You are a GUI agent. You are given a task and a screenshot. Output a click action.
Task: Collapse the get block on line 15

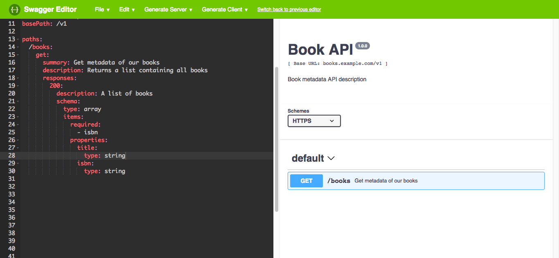pos(17,54)
